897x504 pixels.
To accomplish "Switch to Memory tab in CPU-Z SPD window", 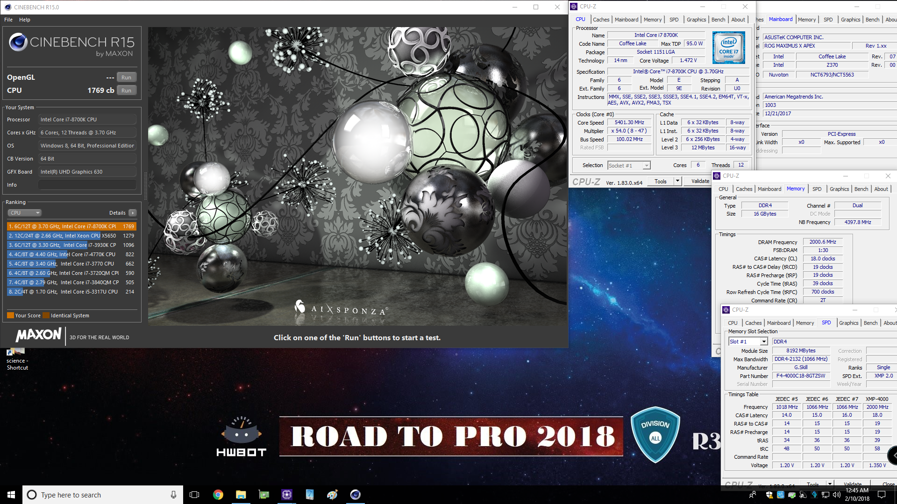I will [x=804, y=323].
